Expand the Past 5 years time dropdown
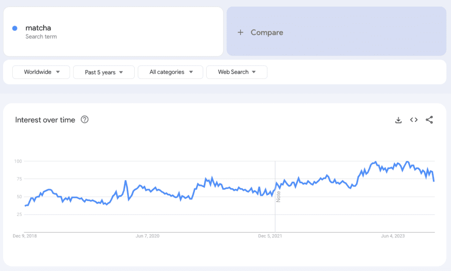Image resolution: width=451 pixels, height=271 pixels. (104, 72)
